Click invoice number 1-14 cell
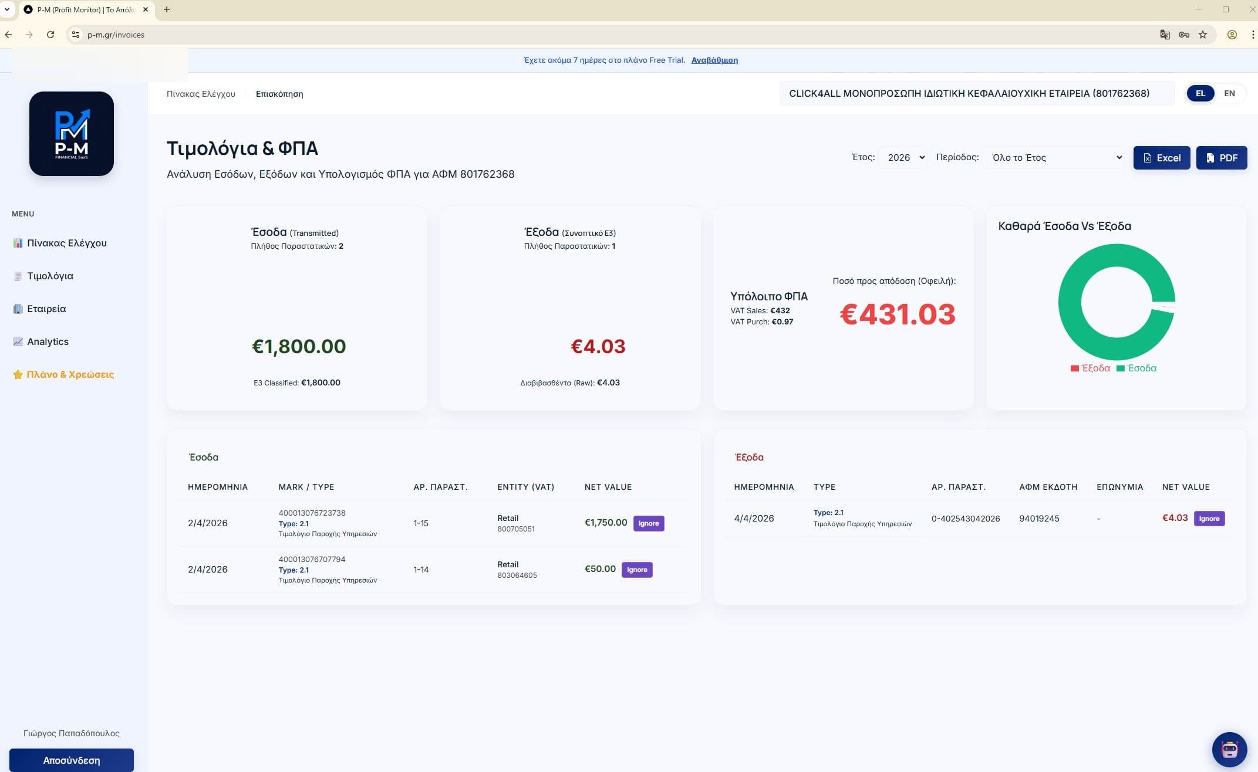Viewport: 1258px width, 772px height. [421, 570]
